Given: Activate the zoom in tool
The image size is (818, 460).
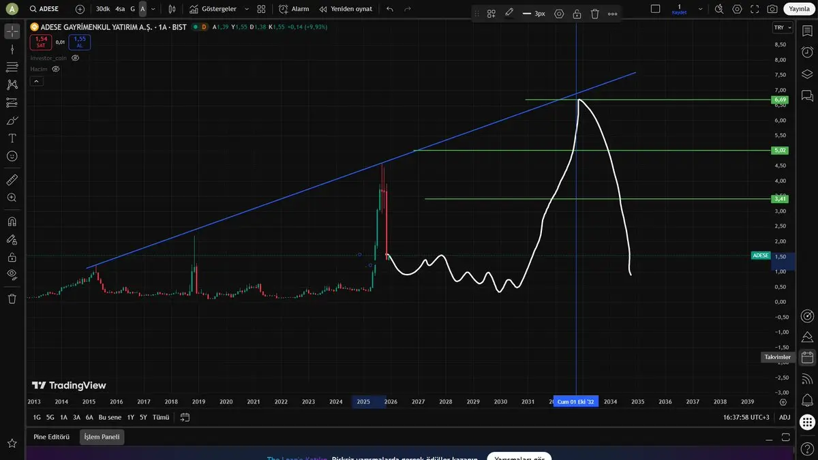Looking at the screenshot, I should click(x=12, y=198).
